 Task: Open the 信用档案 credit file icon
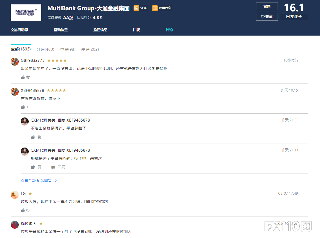point(155,8)
